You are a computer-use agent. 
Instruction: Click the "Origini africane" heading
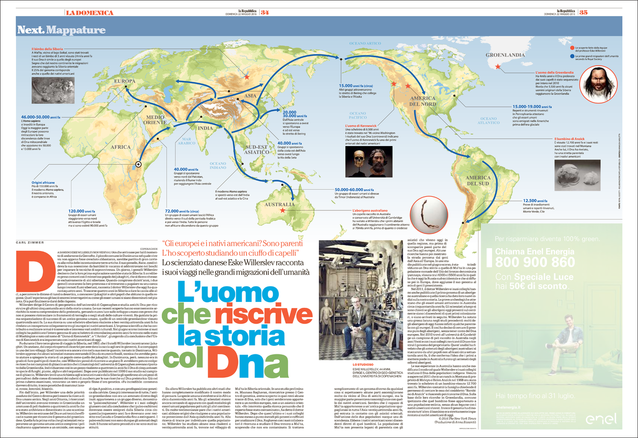(x=43, y=183)
